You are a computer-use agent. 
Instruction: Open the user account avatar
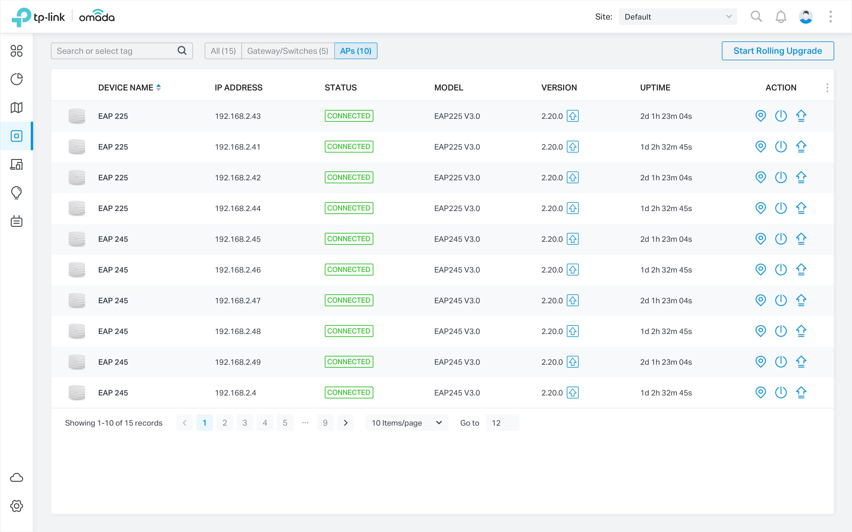click(806, 17)
